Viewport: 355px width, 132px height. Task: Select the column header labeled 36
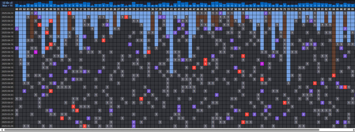click(153, 9)
